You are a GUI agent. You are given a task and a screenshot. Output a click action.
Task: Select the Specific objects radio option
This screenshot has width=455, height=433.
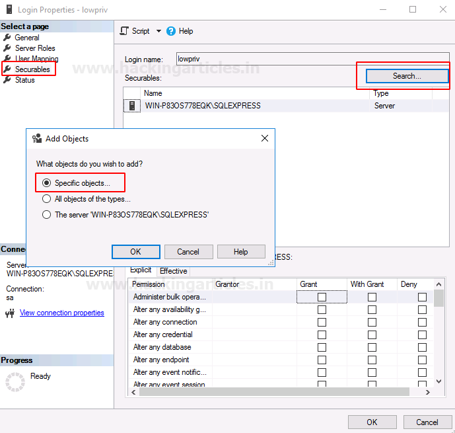click(x=47, y=183)
